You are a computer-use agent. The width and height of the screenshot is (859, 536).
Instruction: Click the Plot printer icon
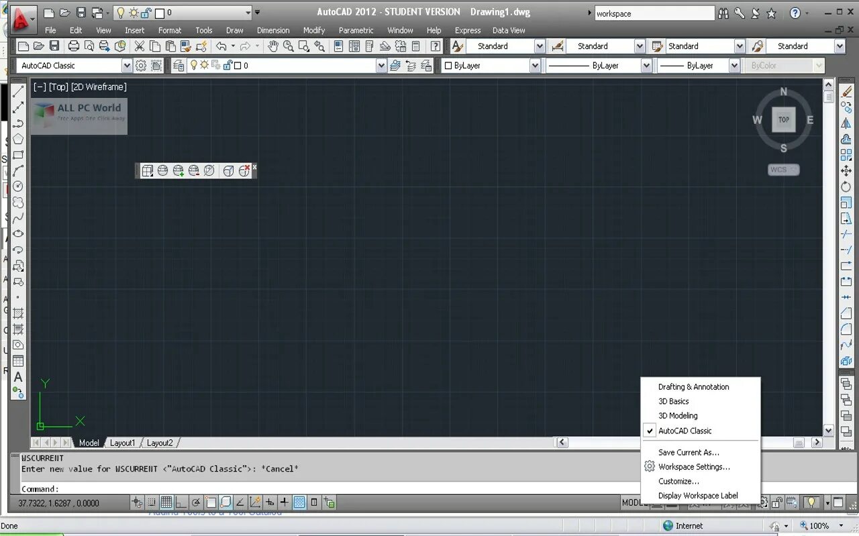74,46
